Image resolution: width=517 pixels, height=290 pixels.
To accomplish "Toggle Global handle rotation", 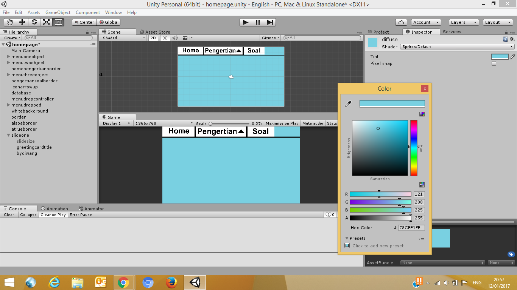I will (x=109, y=22).
